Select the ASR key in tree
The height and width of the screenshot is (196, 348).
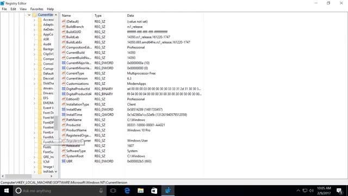[46, 39]
